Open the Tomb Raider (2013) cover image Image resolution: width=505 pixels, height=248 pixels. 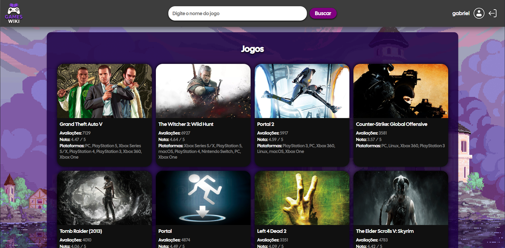[x=104, y=198]
